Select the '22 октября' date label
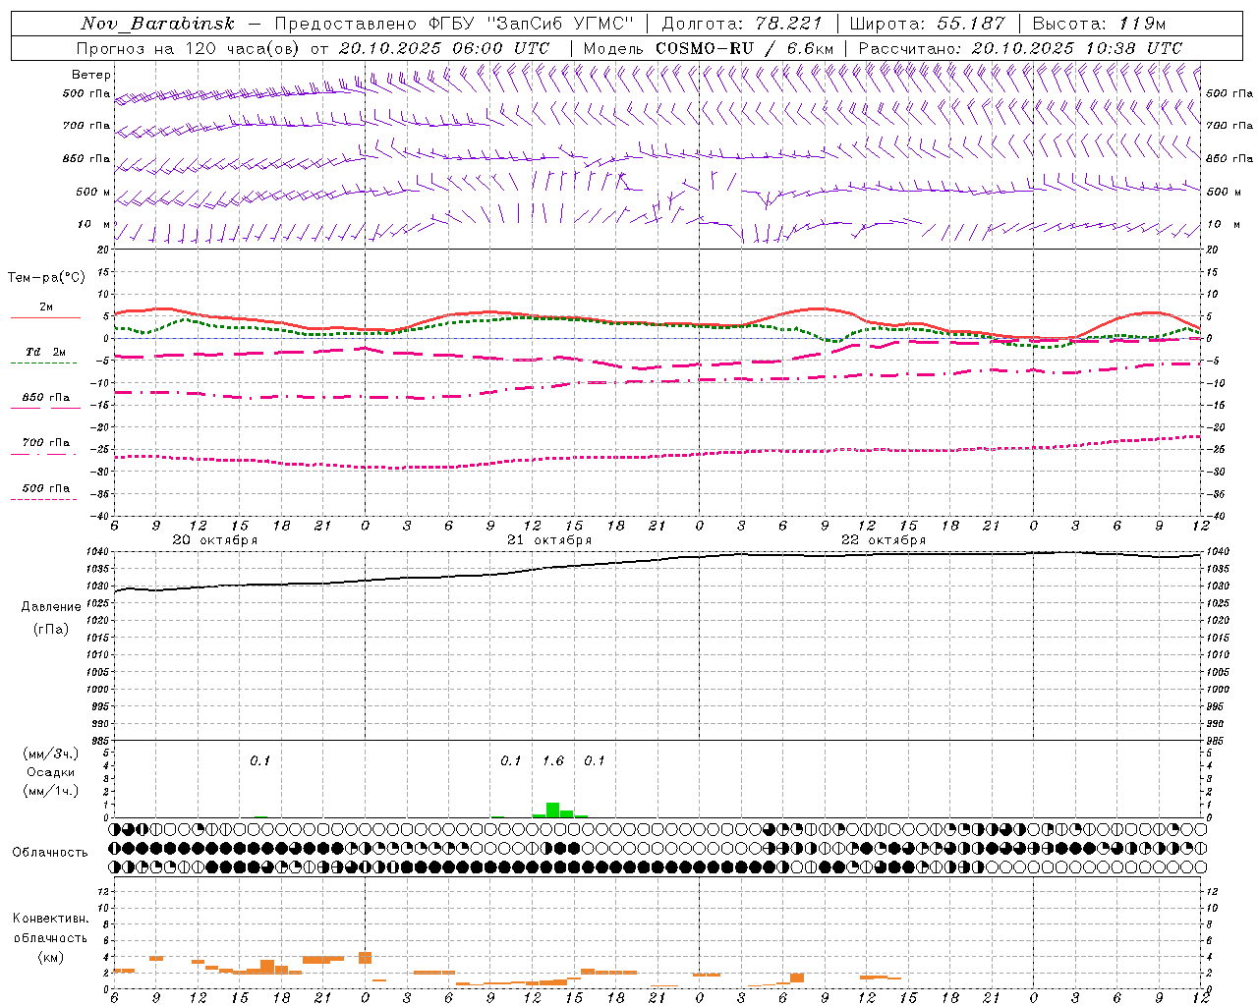Screen dimensions: 1258x1006 click(884, 540)
